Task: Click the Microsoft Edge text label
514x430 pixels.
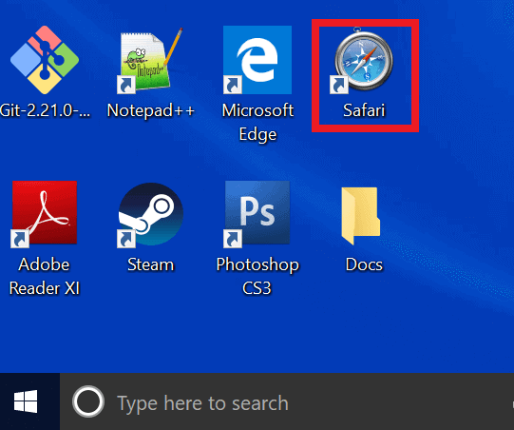Action: (x=257, y=122)
